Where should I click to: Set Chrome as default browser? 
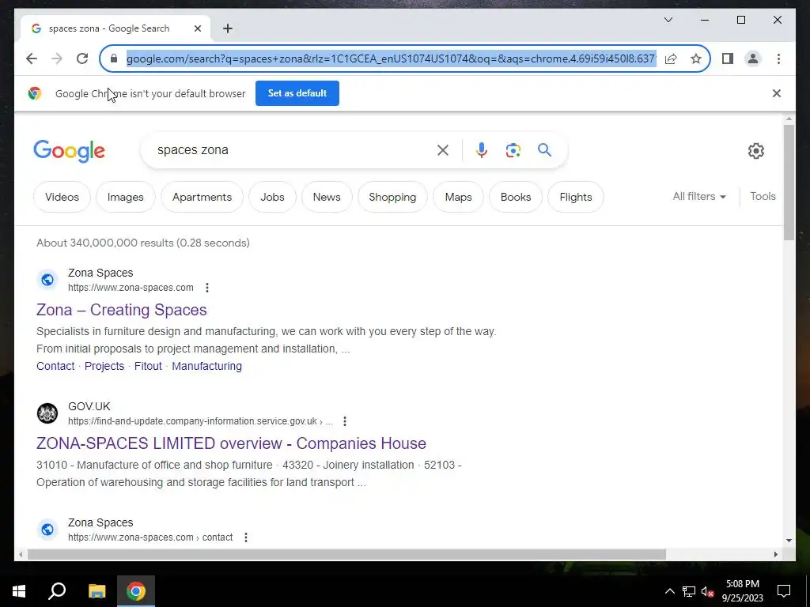click(x=297, y=93)
